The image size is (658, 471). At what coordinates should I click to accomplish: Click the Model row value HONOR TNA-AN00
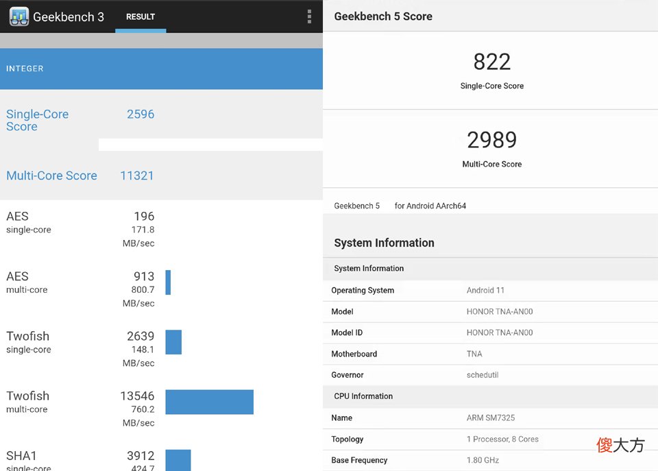coord(500,311)
